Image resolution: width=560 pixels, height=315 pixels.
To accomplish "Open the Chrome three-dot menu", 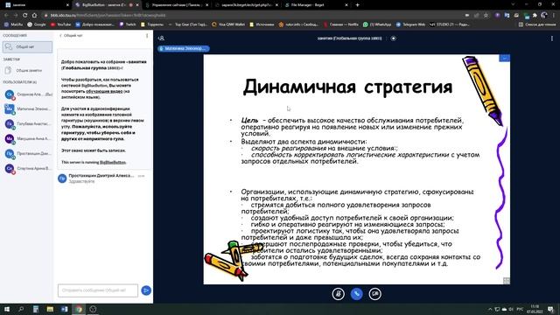I will tap(554, 16).
